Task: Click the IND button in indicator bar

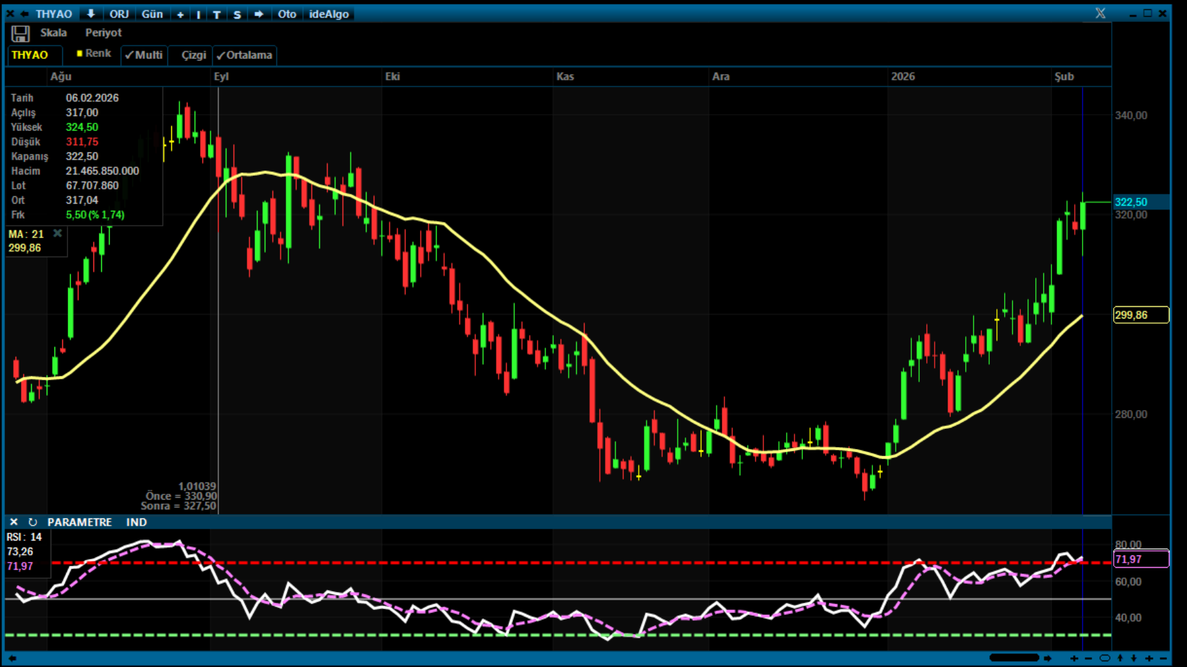Action: click(136, 522)
